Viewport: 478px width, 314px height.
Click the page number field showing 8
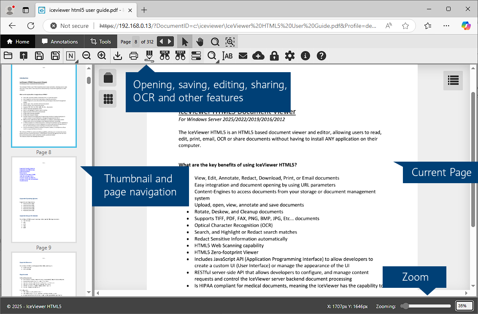136,42
